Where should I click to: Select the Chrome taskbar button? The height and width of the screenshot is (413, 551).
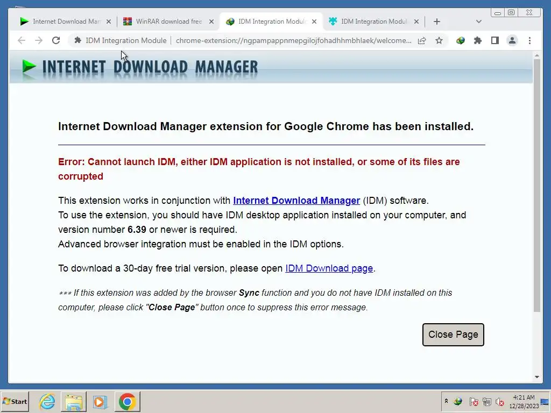(x=127, y=401)
